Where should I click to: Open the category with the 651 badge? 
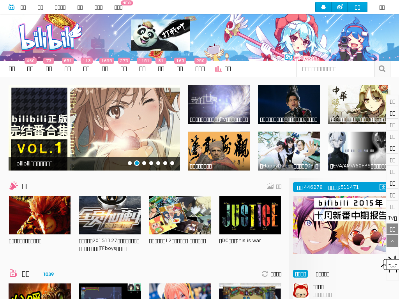click(x=67, y=69)
